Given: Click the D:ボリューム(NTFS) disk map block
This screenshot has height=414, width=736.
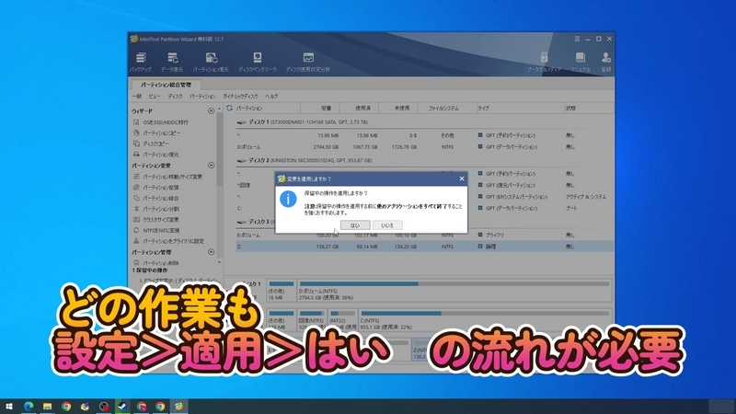Looking at the screenshot, I should point(454,291).
